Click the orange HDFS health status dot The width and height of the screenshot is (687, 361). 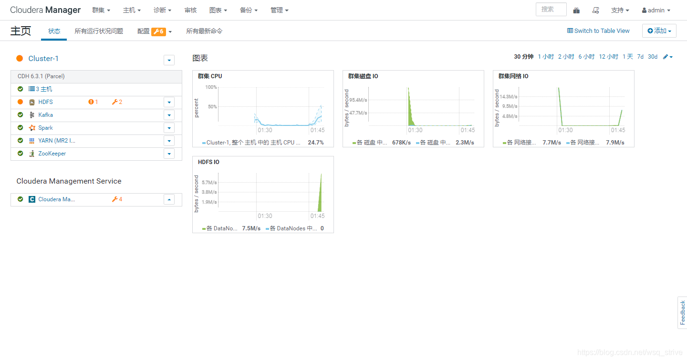20,102
